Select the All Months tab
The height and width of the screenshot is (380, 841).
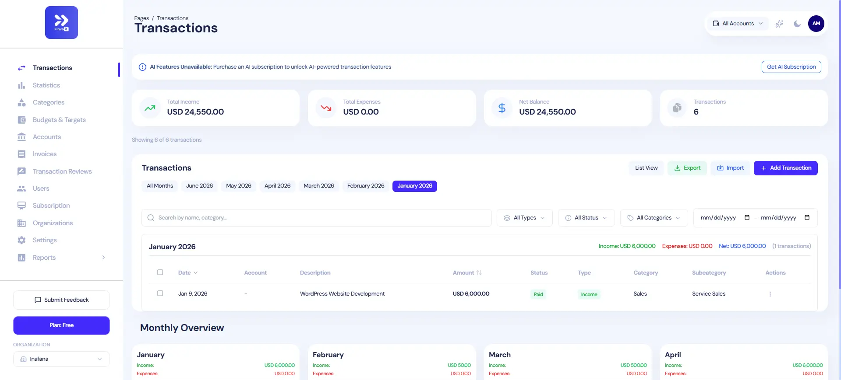[x=159, y=186]
